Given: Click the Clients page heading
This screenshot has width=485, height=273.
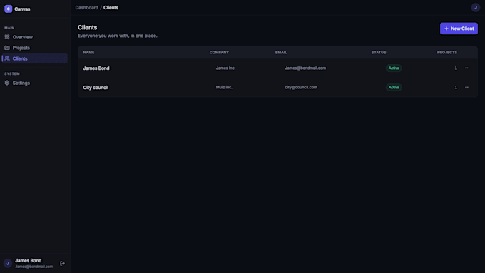Looking at the screenshot, I should [88, 27].
